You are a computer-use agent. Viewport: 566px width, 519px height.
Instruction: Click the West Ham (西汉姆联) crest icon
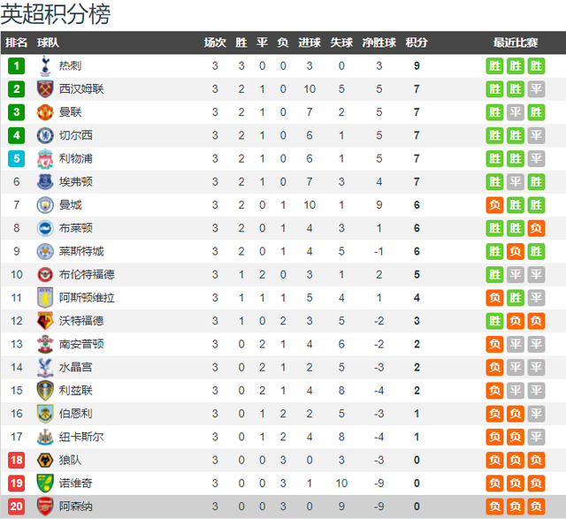pyautogui.click(x=45, y=89)
